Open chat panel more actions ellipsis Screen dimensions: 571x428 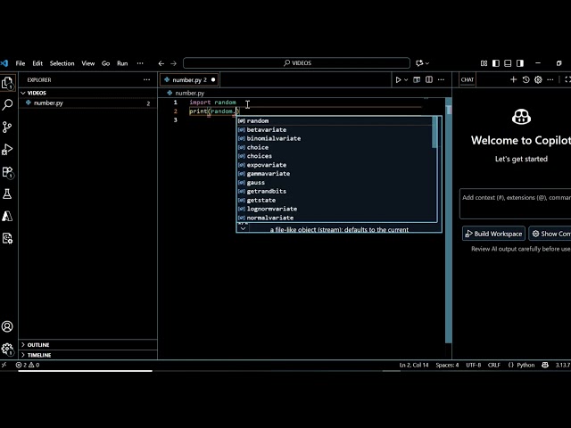click(550, 79)
